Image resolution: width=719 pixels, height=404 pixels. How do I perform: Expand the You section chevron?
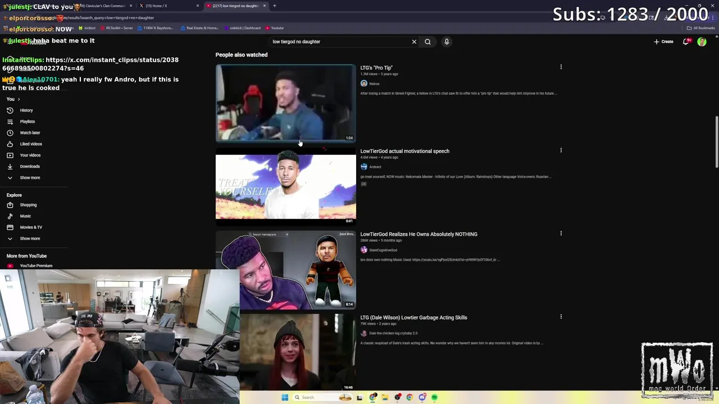coord(19,99)
